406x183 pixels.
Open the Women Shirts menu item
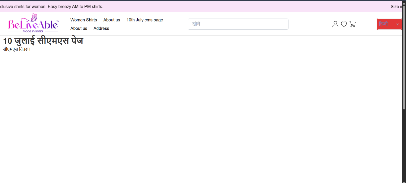coord(84,20)
